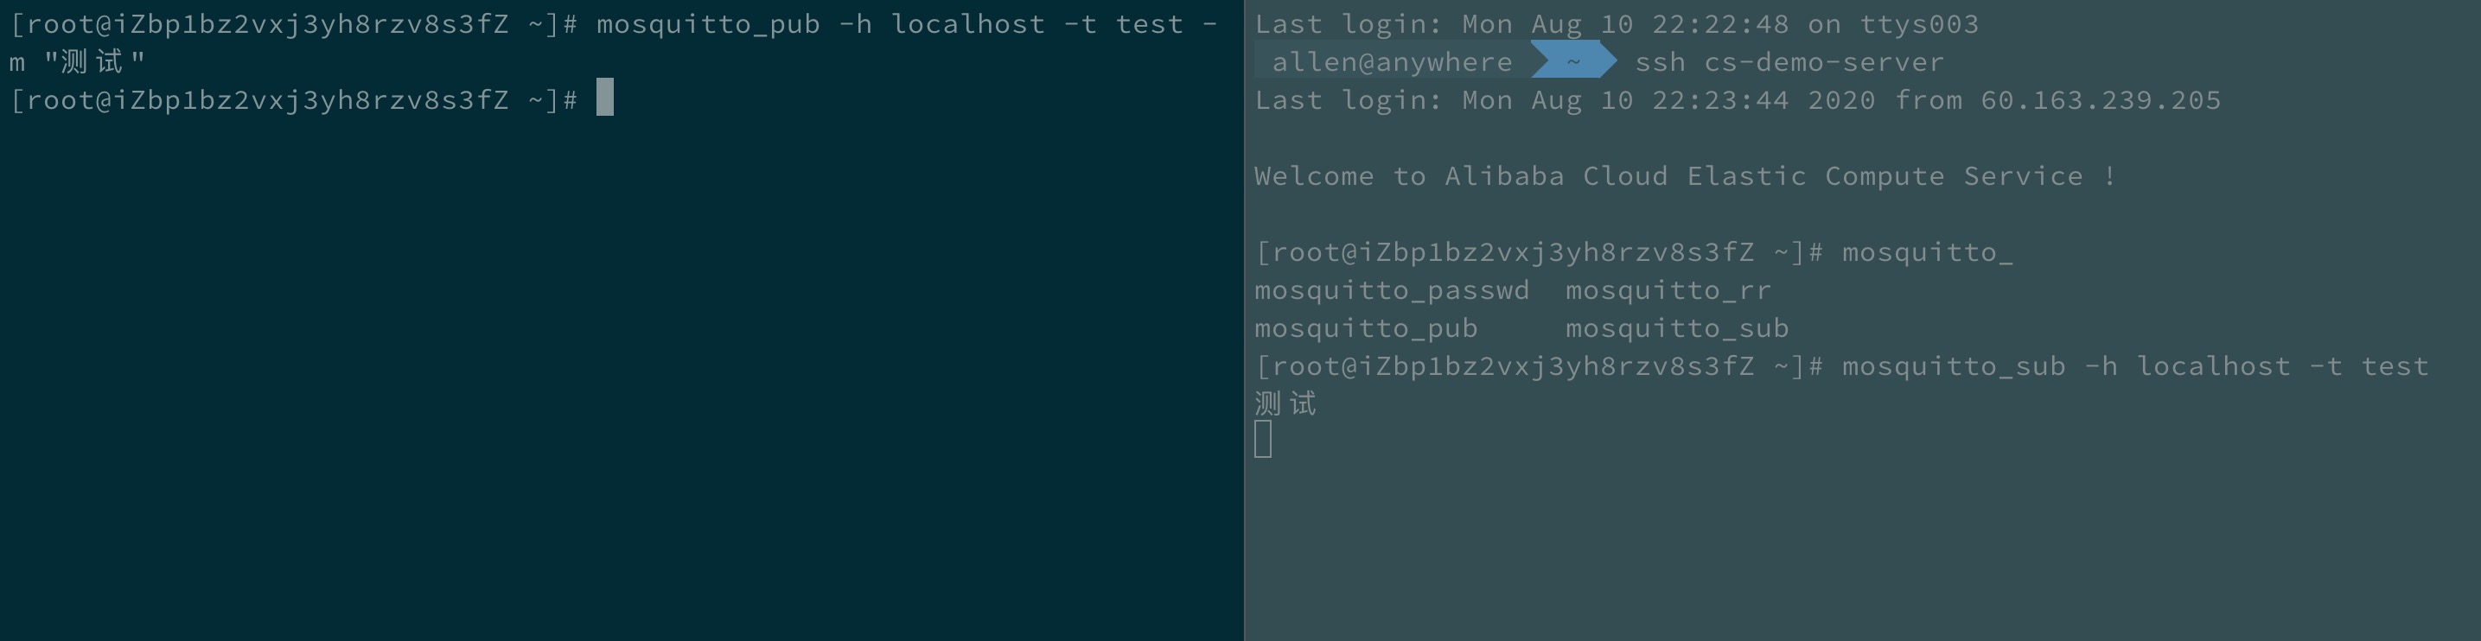Click the received 测试 message in right pane

click(1285, 404)
